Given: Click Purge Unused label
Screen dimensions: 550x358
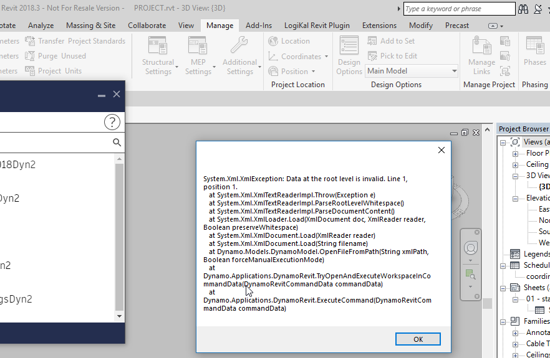Looking at the screenshot, I should coord(62,56).
